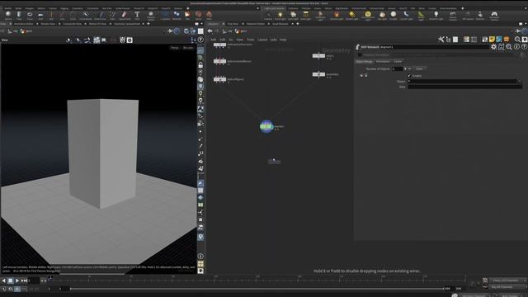Open the Help menu in network editor

point(283,40)
